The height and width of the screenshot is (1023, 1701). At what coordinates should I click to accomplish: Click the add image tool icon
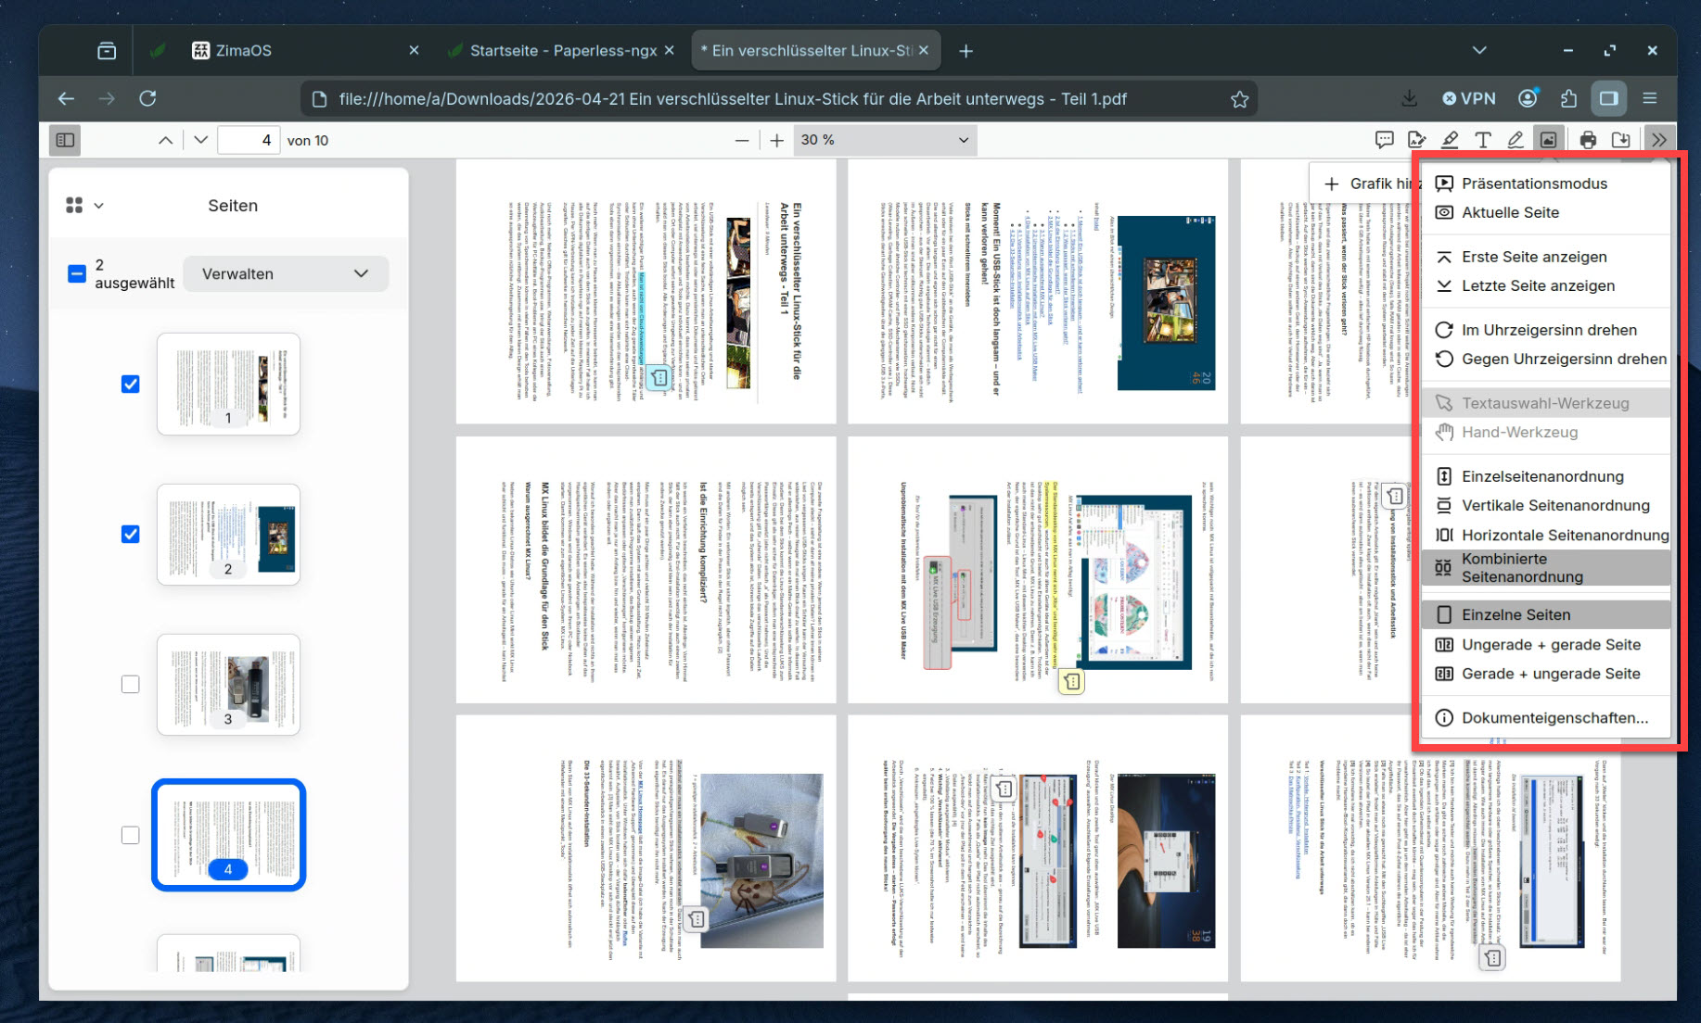point(1548,140)
